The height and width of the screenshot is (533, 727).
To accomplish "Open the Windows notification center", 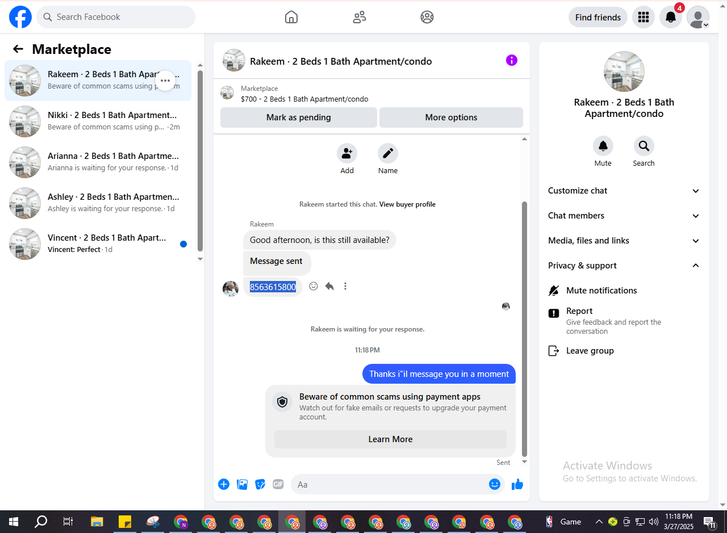I will [x=709, y=522].
